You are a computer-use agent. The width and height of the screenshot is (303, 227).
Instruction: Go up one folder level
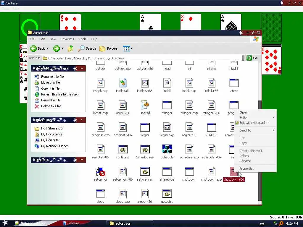pyautogui.click(x=70, y=48)
